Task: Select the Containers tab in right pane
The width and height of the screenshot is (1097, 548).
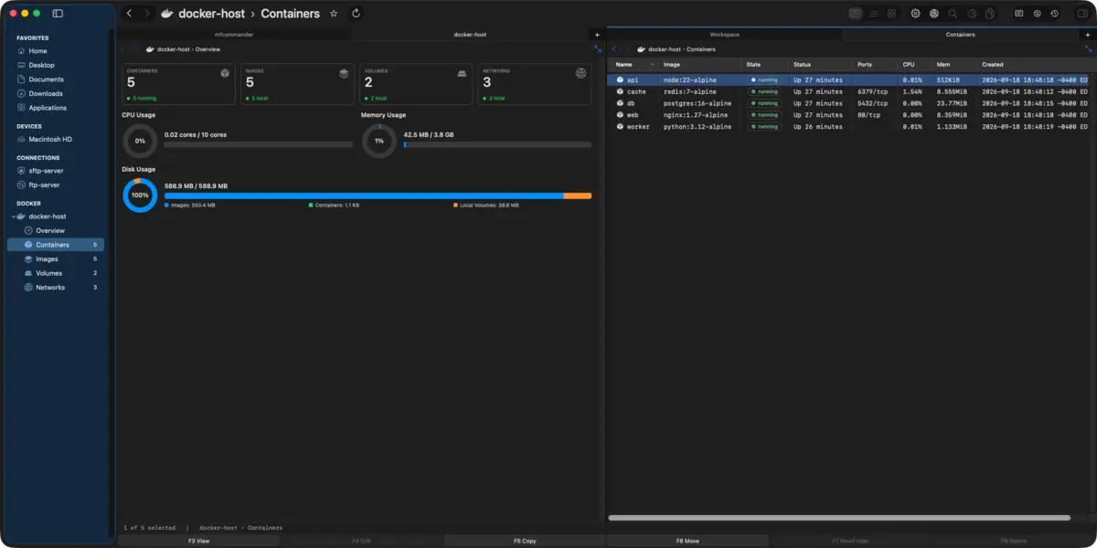Action: click(960, 35)
